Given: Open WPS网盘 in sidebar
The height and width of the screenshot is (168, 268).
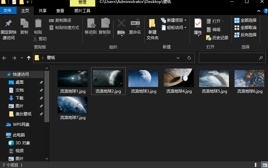Looking at the screenshot, I should point(21,125).
